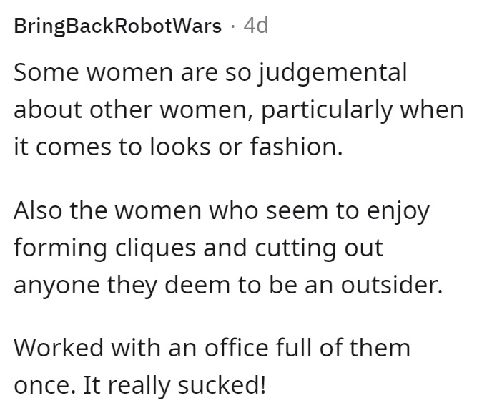Image resolution: width=492 pixels, height=408 pixels.
Task: Click the word "anyone" in the comment
Action: [x=56, y=286]
